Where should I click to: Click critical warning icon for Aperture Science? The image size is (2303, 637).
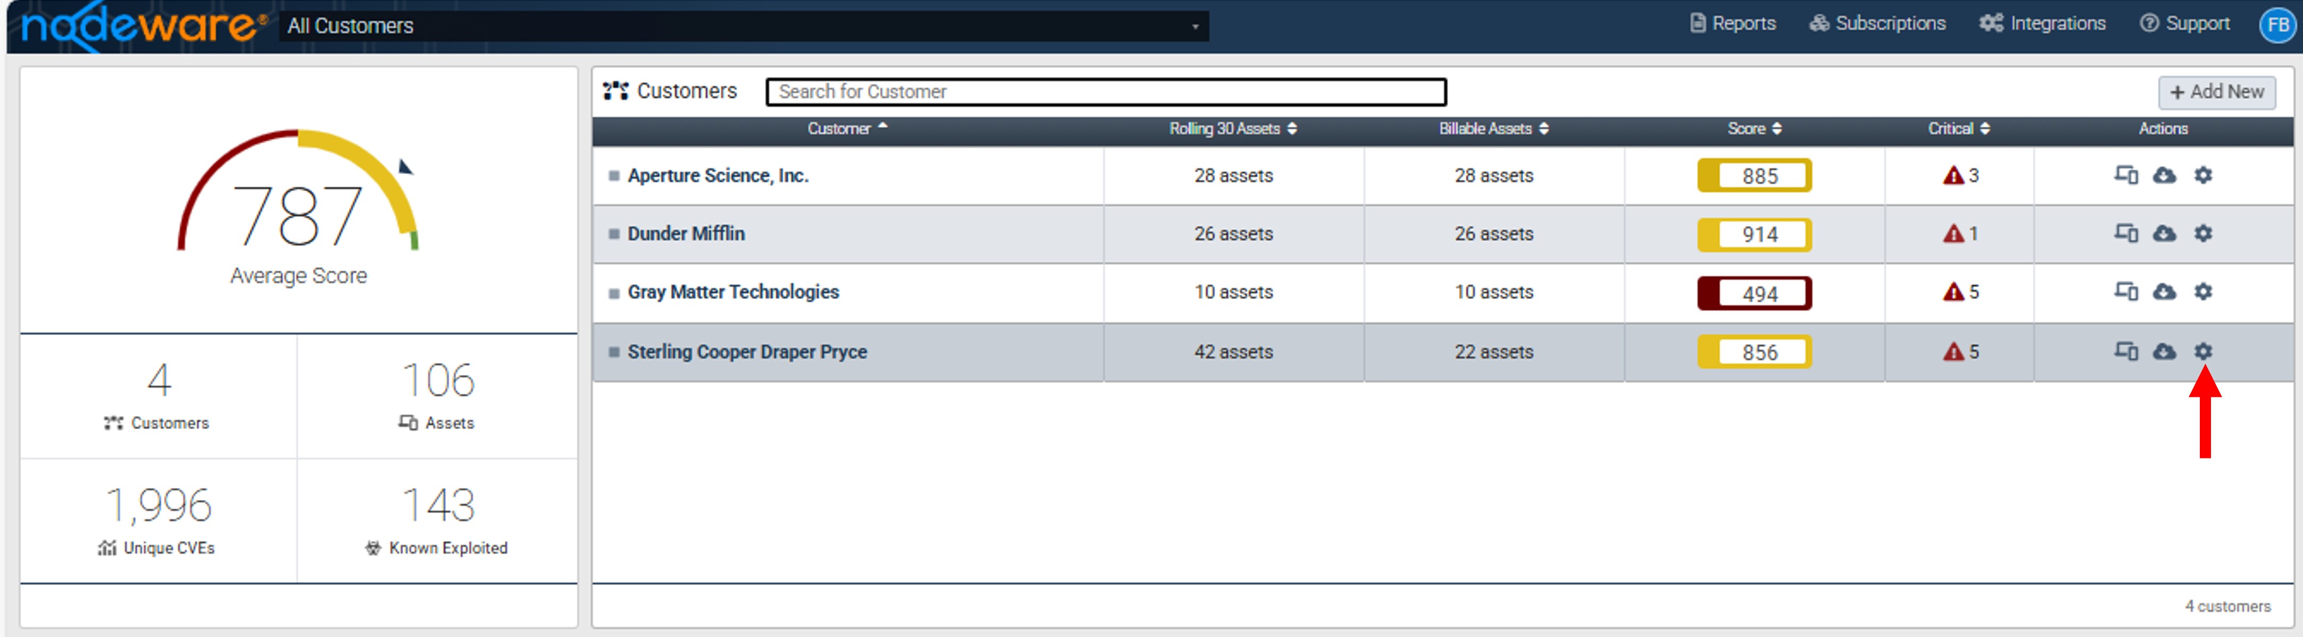pos(1954,175)
